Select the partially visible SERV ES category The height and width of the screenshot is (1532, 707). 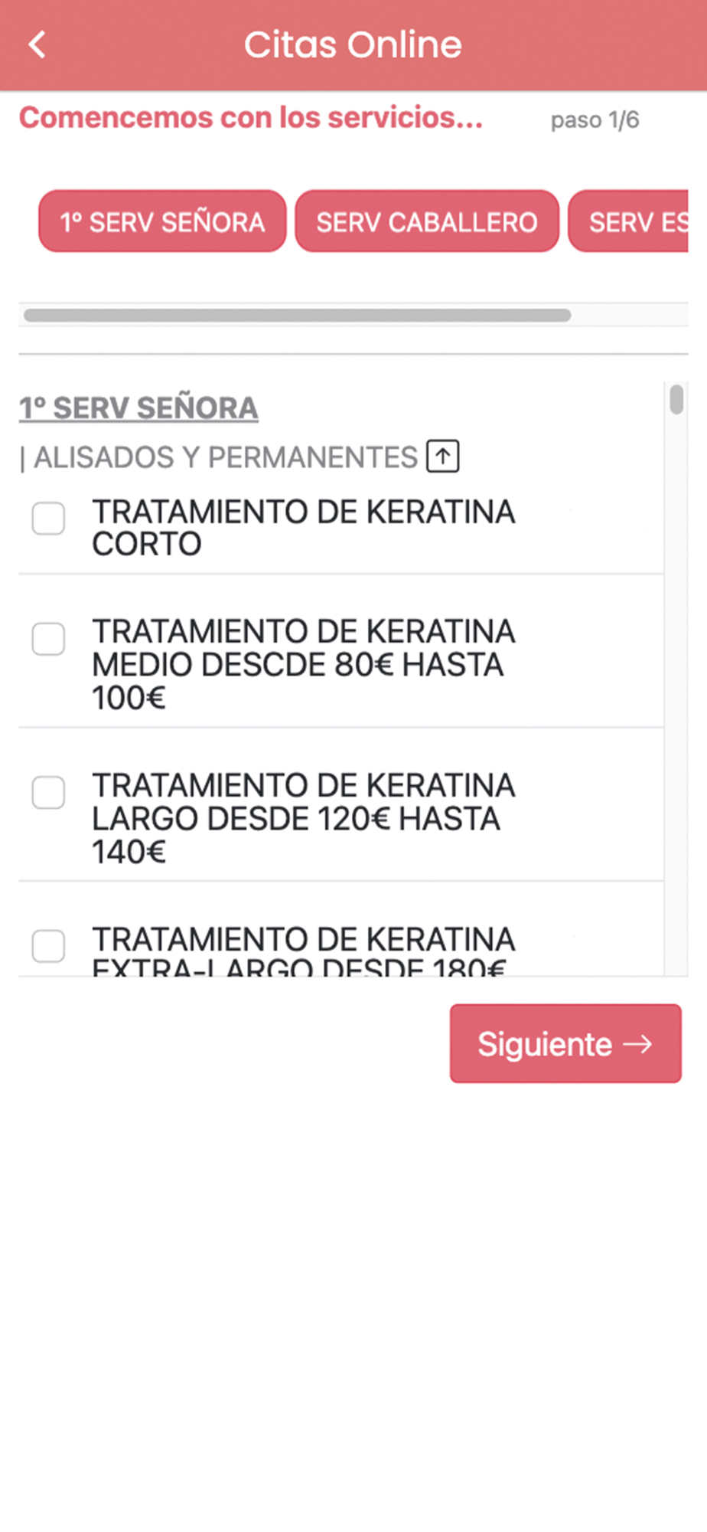point(628,221)
